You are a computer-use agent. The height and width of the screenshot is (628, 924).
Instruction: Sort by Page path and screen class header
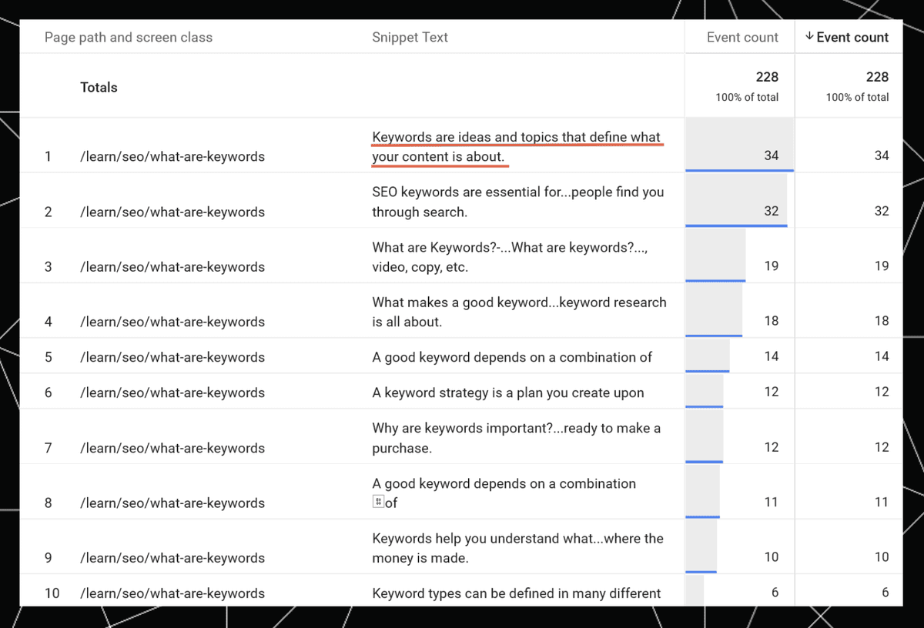128,37
